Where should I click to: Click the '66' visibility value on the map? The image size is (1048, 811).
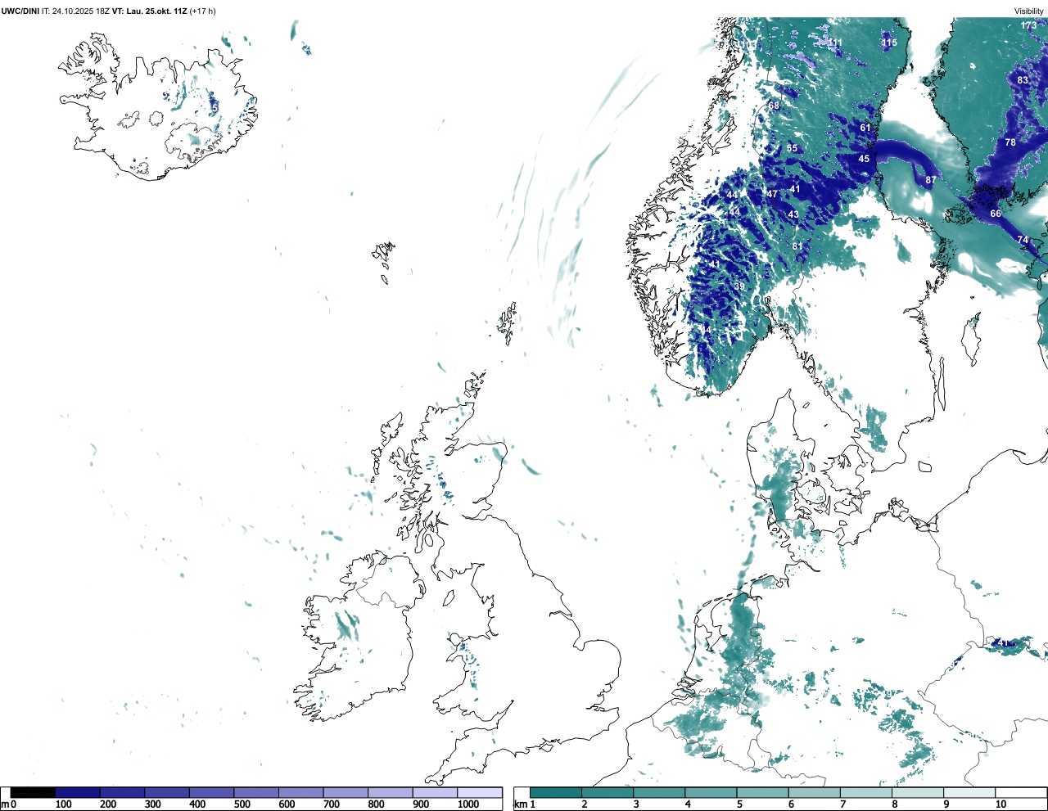point(996,214)
